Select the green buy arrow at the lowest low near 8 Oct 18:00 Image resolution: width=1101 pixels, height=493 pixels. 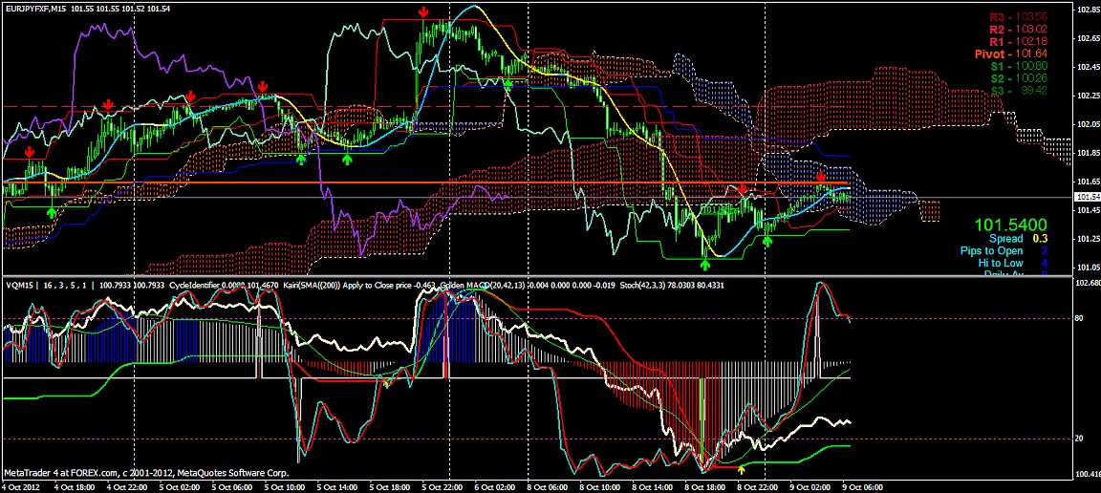click(x=705, y=264)
